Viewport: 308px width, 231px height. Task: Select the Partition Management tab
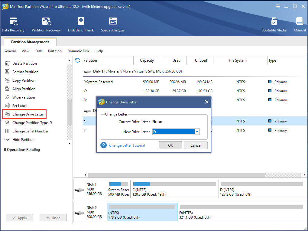point(30,42)
